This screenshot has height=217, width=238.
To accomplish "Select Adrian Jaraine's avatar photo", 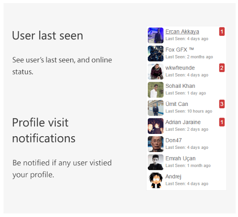I will (x=156, y=126).
